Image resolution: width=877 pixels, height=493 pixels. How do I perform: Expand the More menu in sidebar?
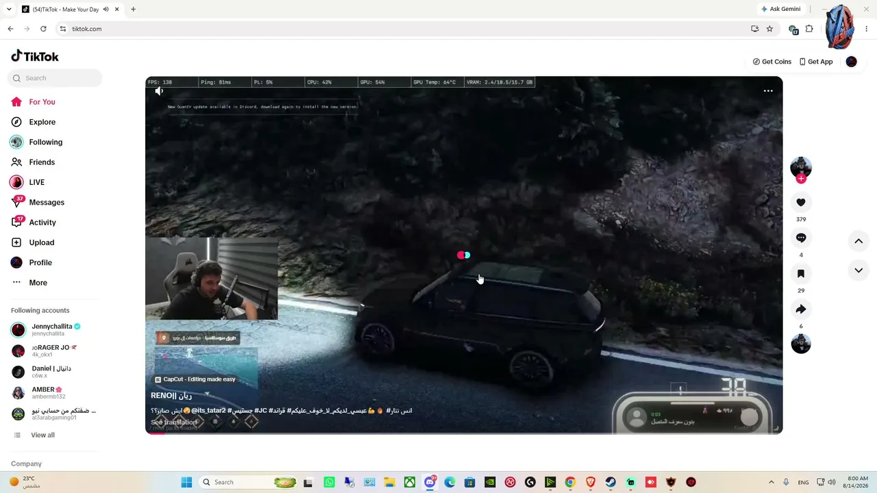tap(29, 283)
